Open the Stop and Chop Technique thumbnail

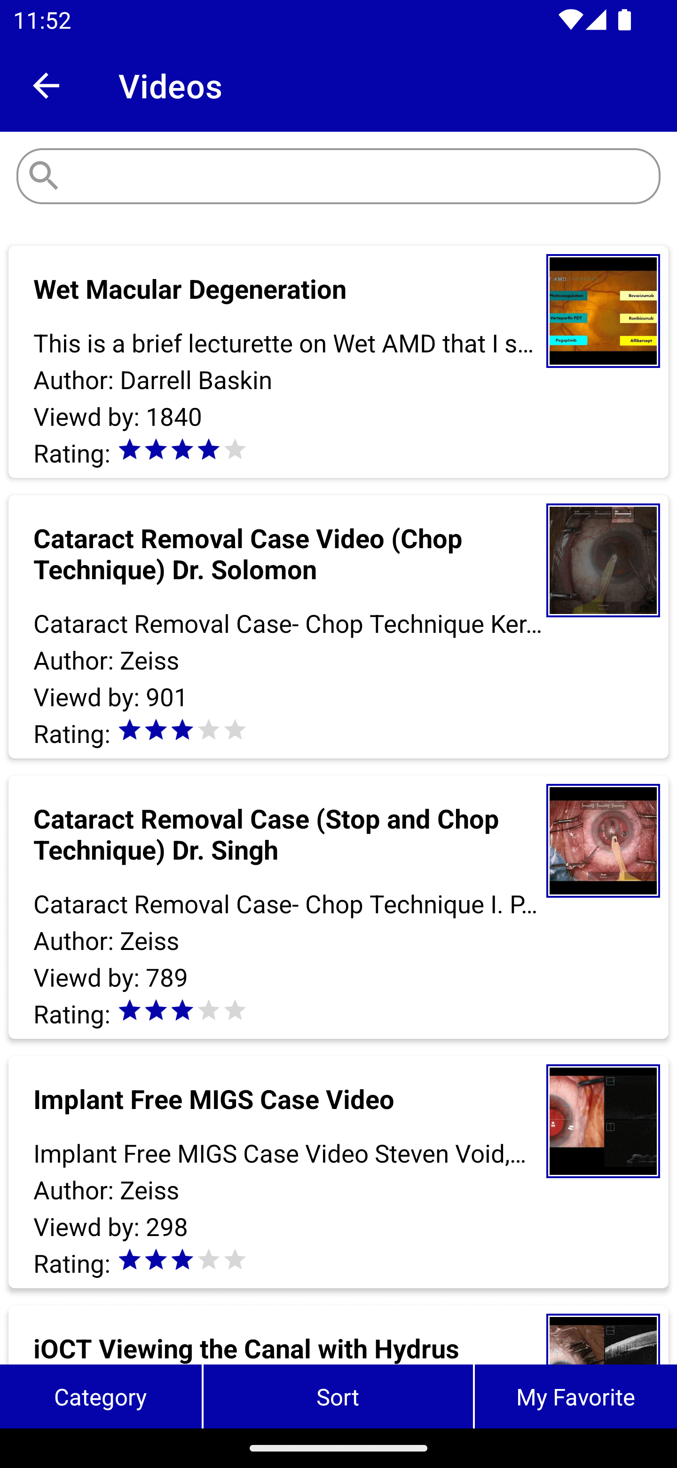coord(603,840)
